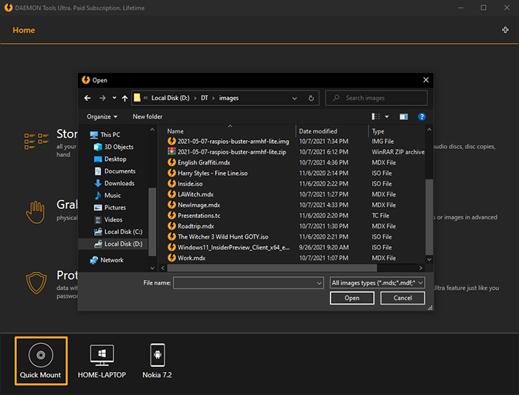
Task: Click the add tab plus icon
Action: tap(506, 30)
